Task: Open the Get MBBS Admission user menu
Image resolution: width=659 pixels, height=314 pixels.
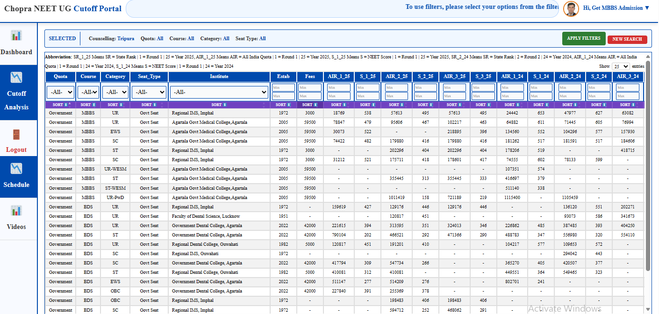Action: point(616,8)
